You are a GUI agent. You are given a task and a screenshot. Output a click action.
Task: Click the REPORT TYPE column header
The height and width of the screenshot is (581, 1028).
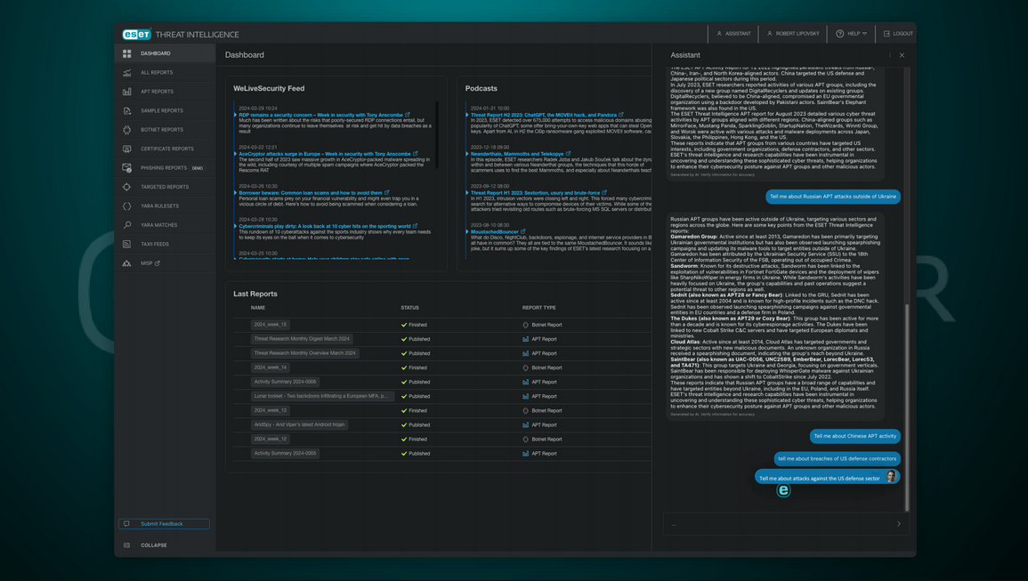(x=538, y=308)
